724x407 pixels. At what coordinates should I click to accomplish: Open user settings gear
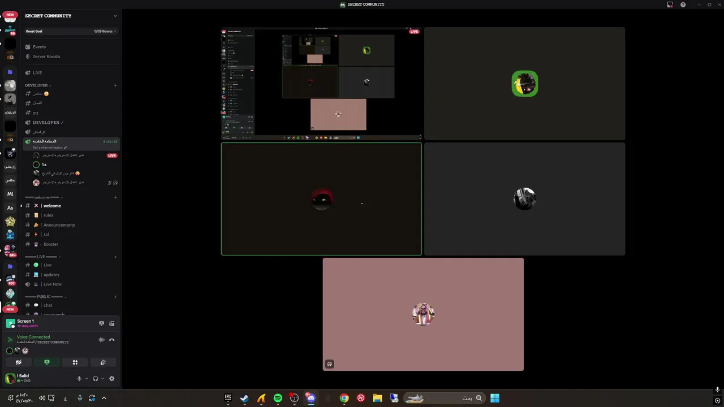[x=111, y=379]
